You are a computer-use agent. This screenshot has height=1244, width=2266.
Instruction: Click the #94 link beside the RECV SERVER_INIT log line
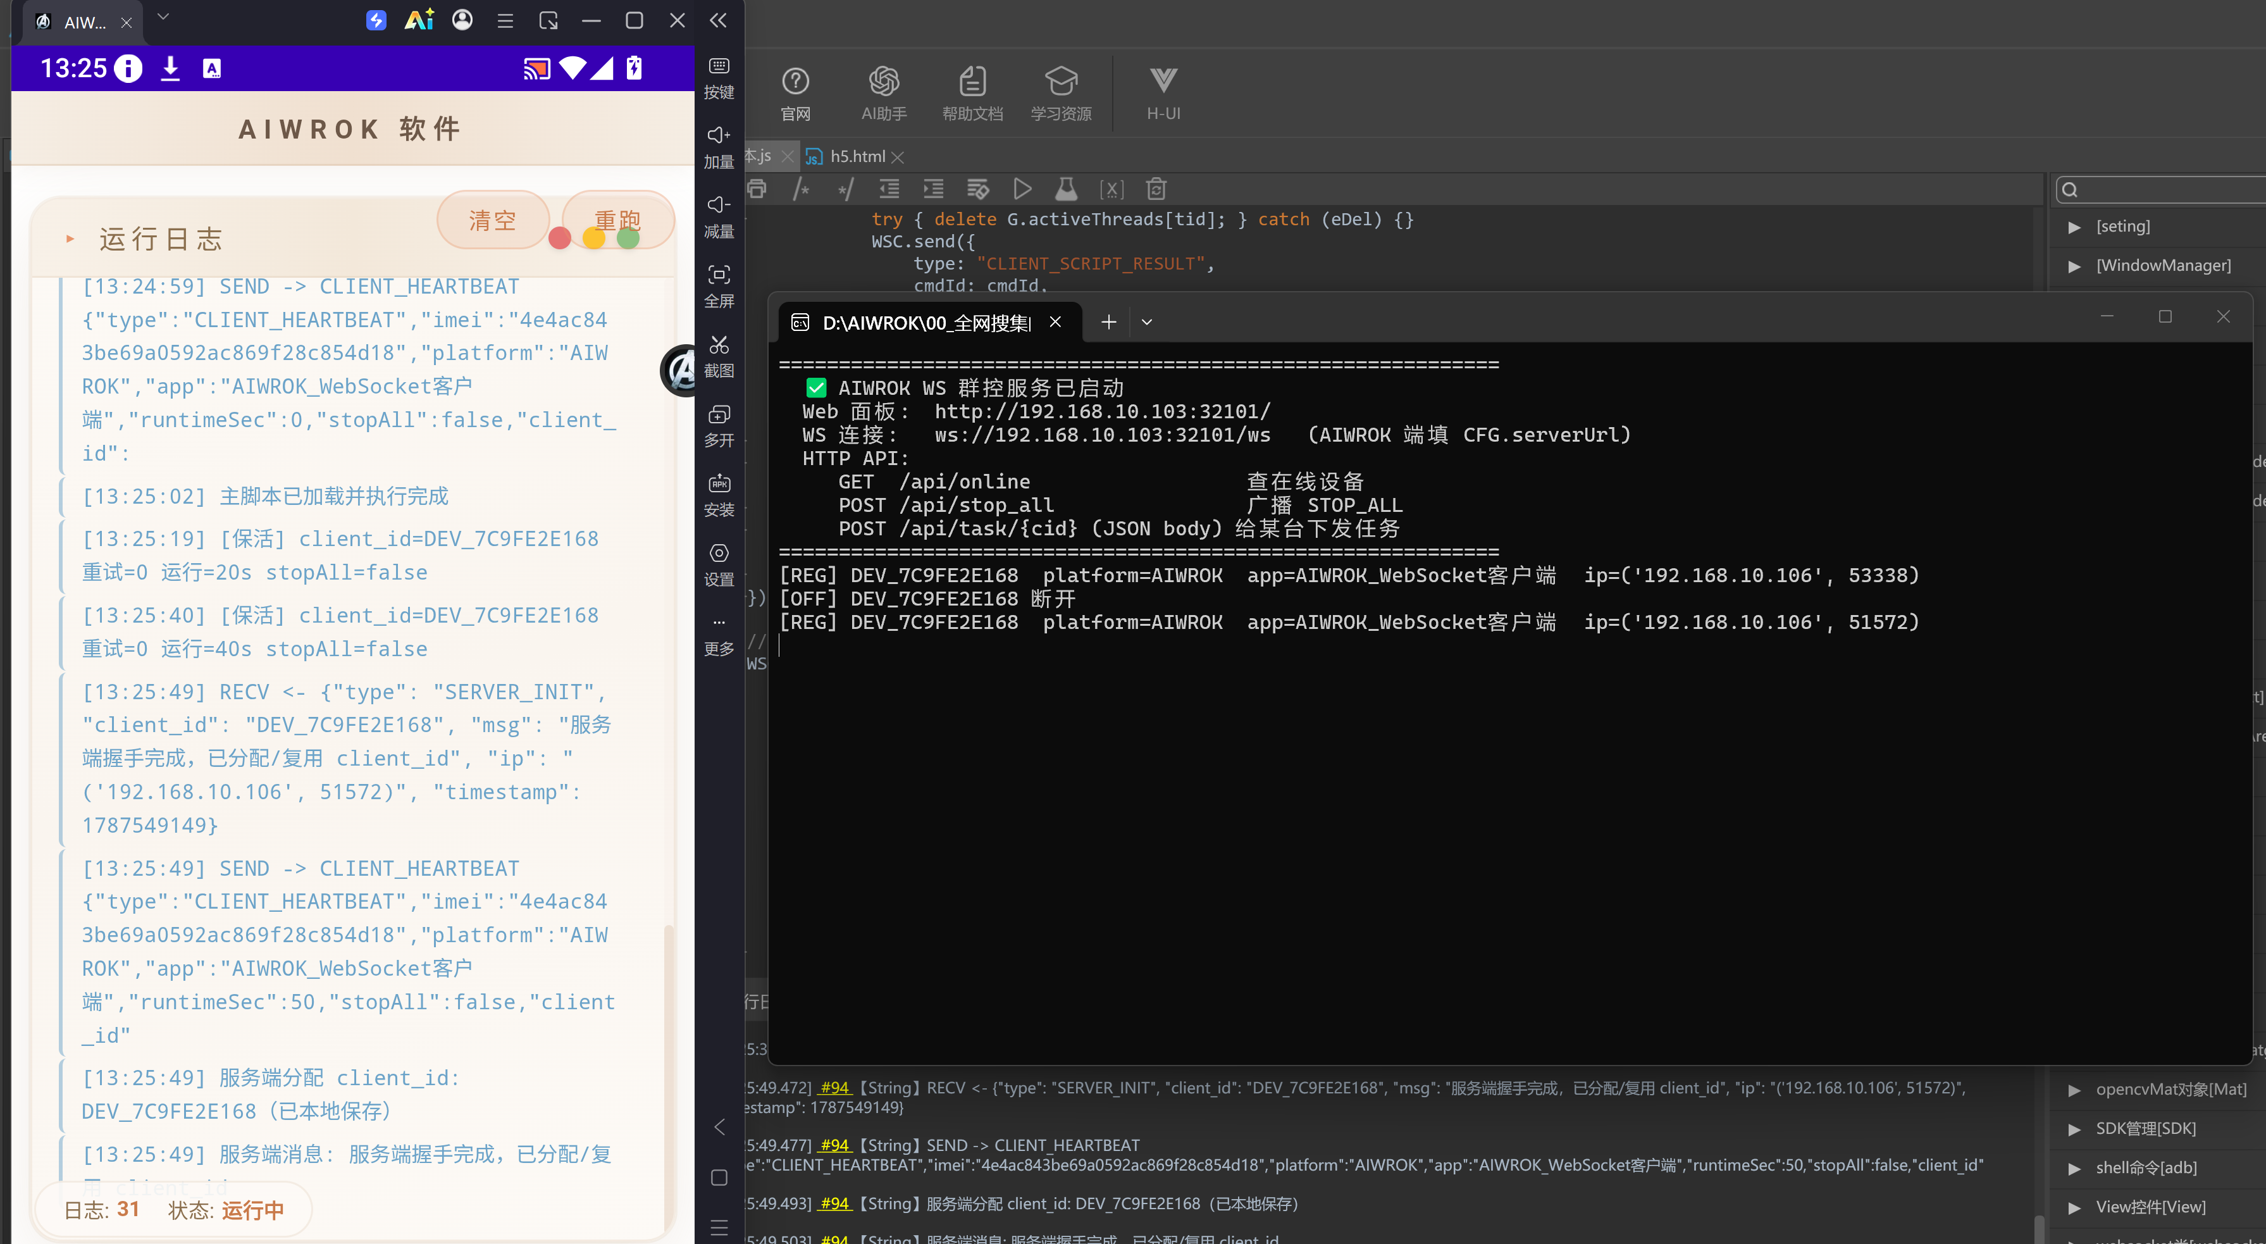835,1088
